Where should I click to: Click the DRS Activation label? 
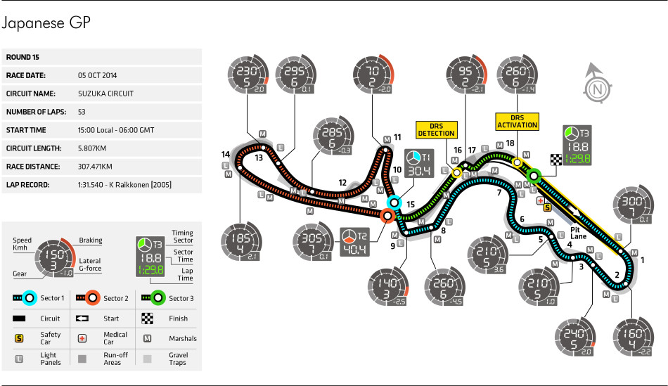coord(518,122)
